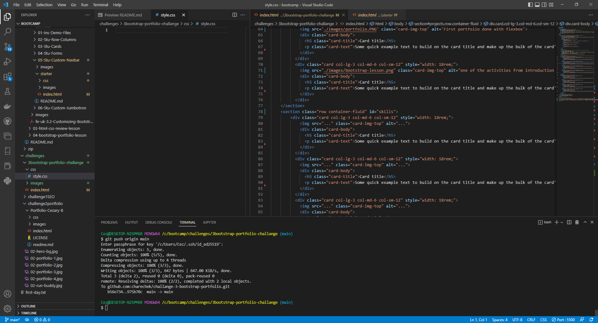
Task: Open 02-hero-bg.jpg in explorer
Action: [44, 251]
